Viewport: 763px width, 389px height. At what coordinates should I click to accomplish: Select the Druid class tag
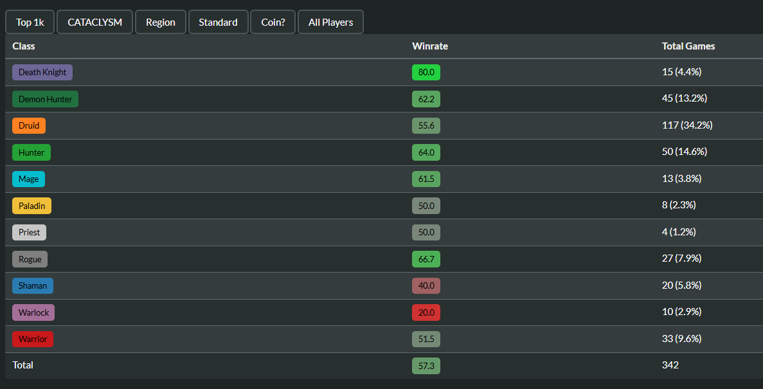(x=29, y=125)
